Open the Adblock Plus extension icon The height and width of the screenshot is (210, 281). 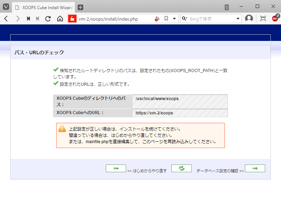click(x=275, y=18)
